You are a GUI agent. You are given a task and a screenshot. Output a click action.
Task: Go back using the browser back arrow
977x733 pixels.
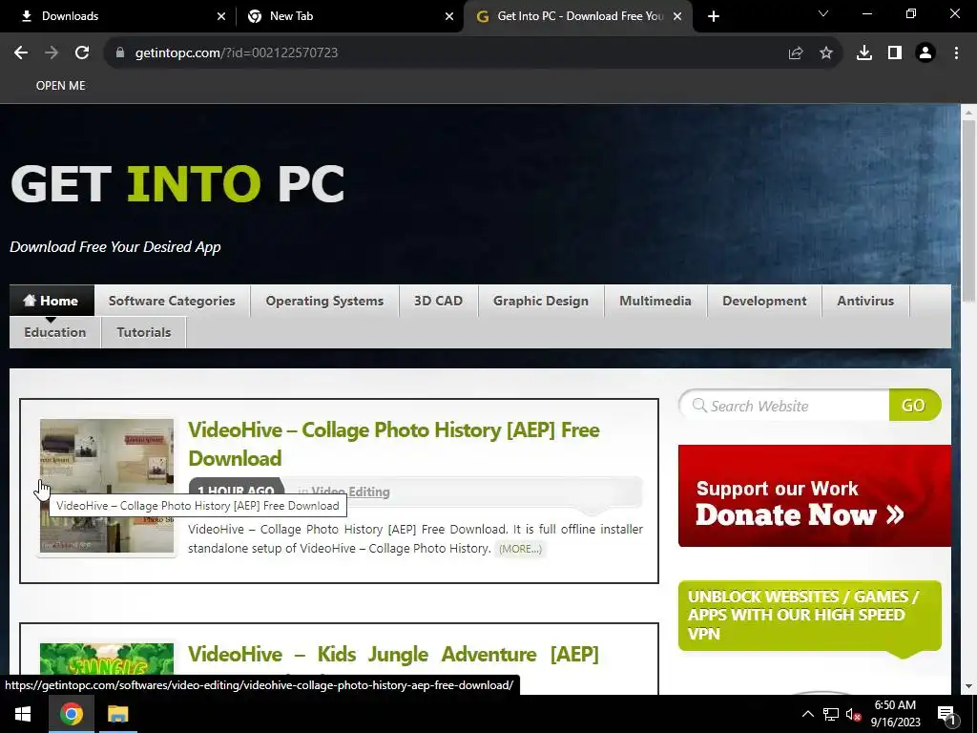21,53
